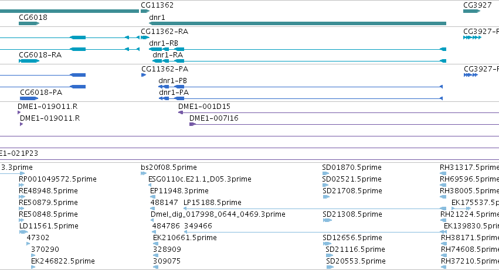
Task: Open the EP11948.3prime EST label
Action: click(x=179, y=191)
